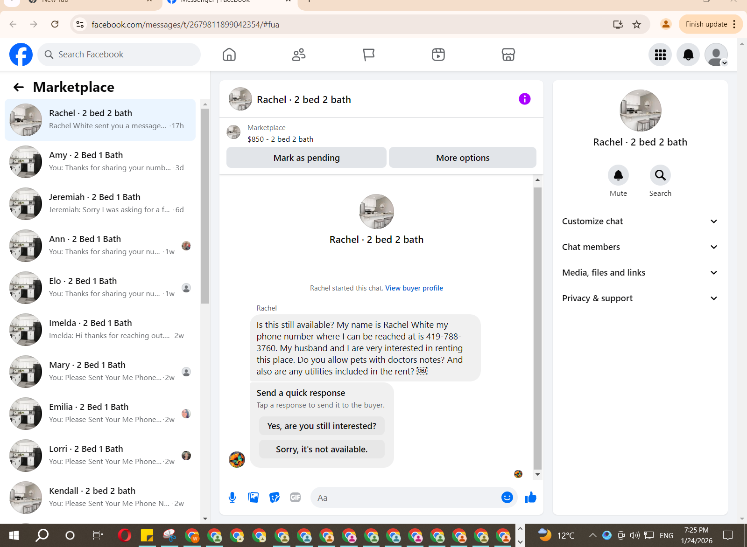Send 'Yes, are you still interested?' response
747x547 pixels.
[322, 426]
